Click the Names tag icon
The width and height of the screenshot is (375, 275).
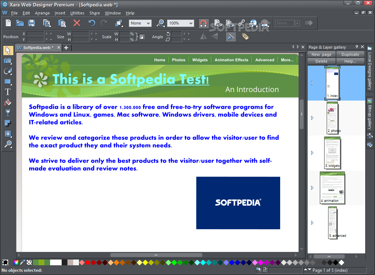coord(246,37)
